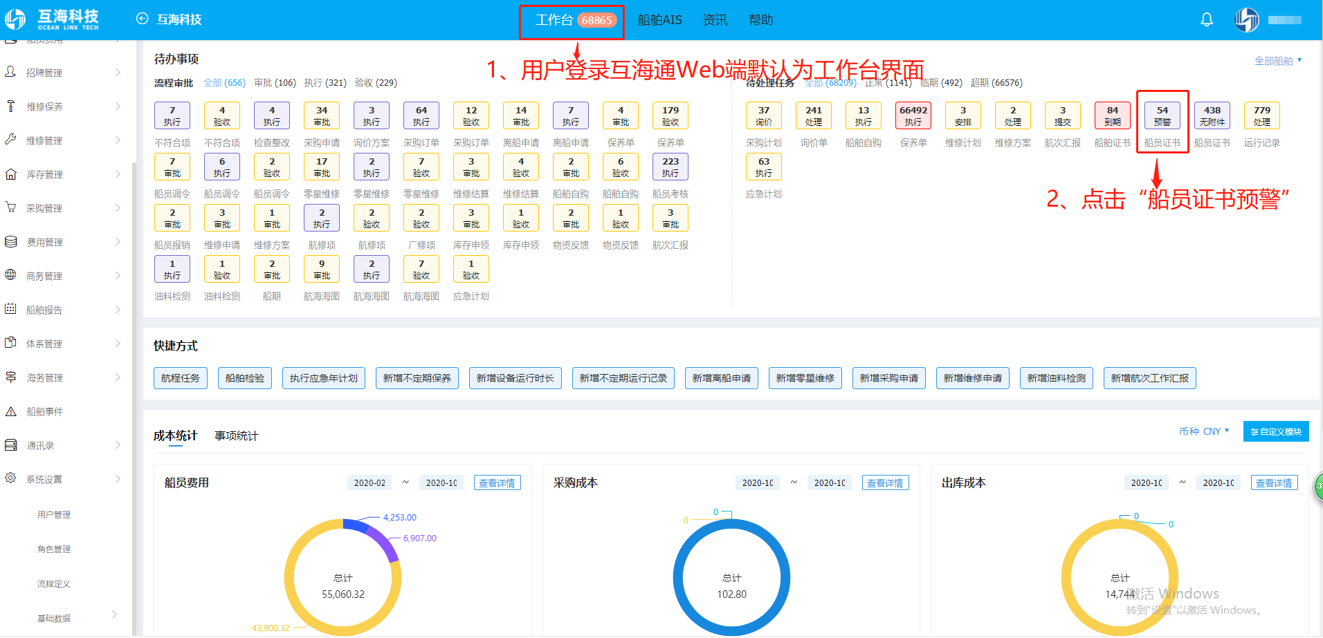Open the 币种 CNY currency dropdown
The image size is (1323, 638).
1204,431
